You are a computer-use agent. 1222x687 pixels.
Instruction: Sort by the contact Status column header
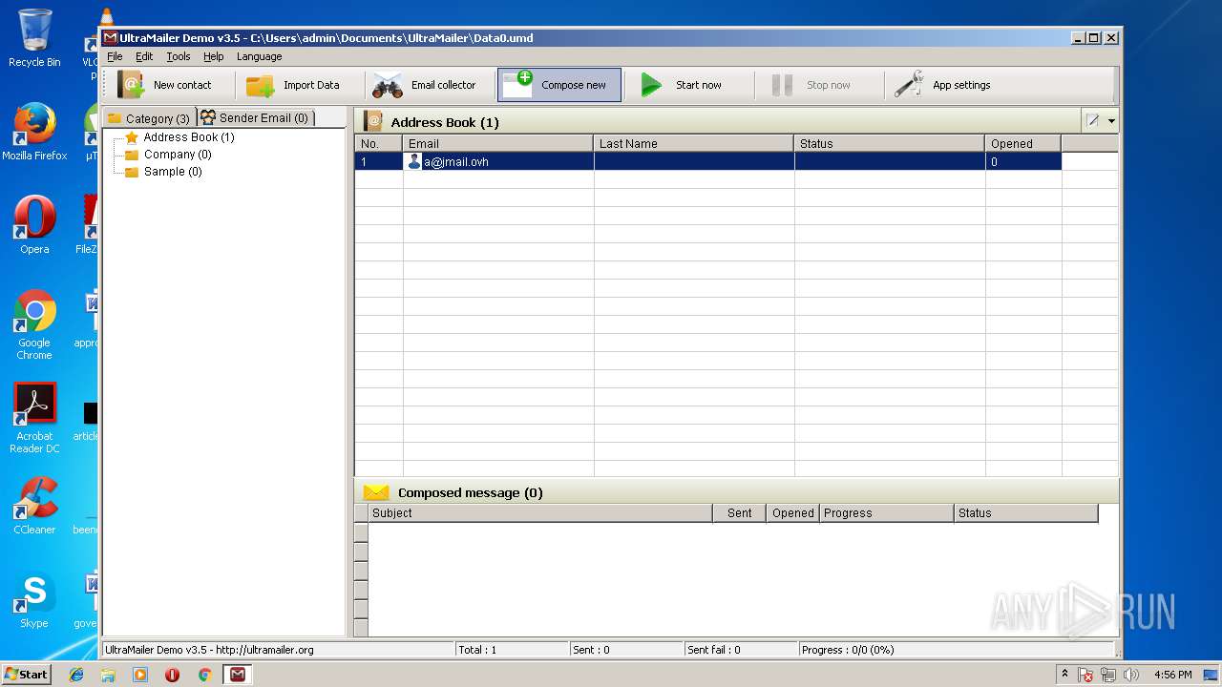[x=890, y=143]
